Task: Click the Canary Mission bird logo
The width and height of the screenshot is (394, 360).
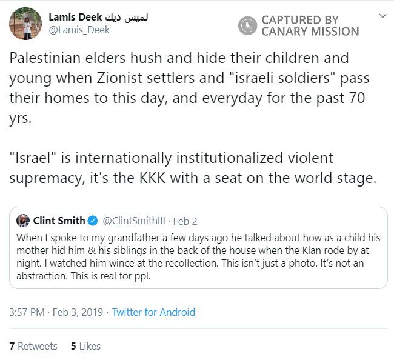Action: tap(248, 25)
